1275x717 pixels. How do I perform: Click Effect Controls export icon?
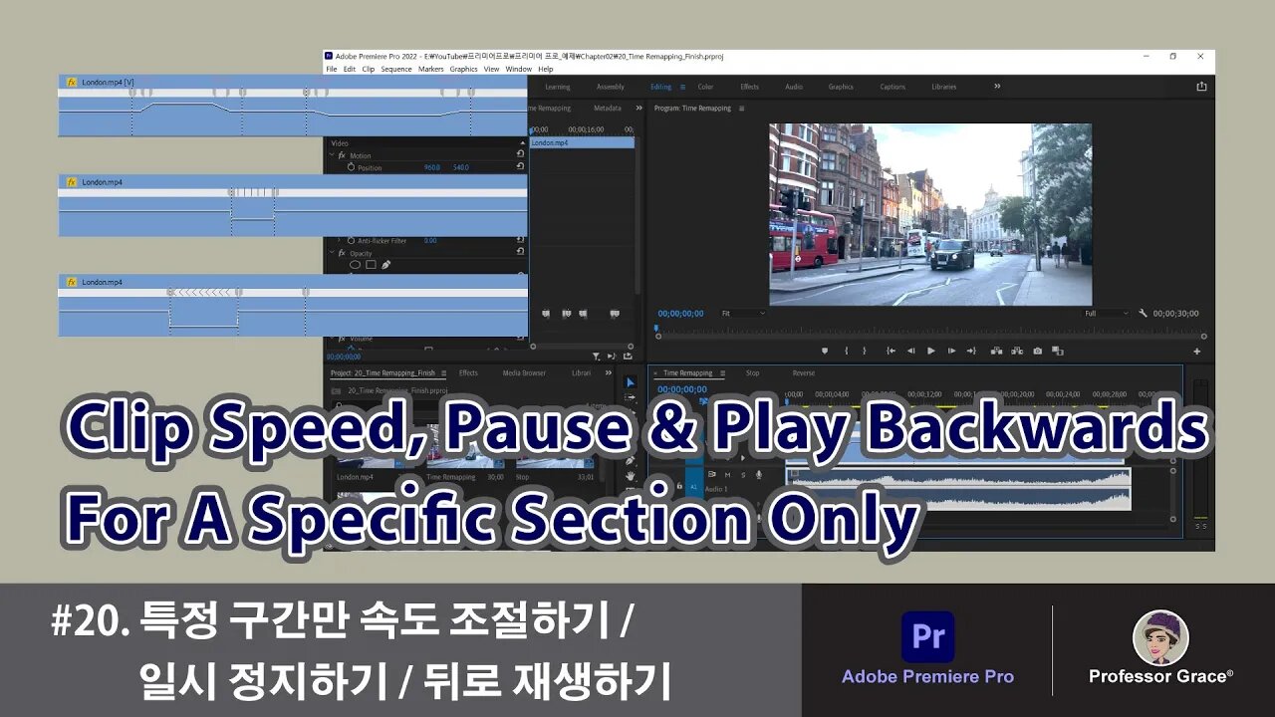(x=628, y=356)
